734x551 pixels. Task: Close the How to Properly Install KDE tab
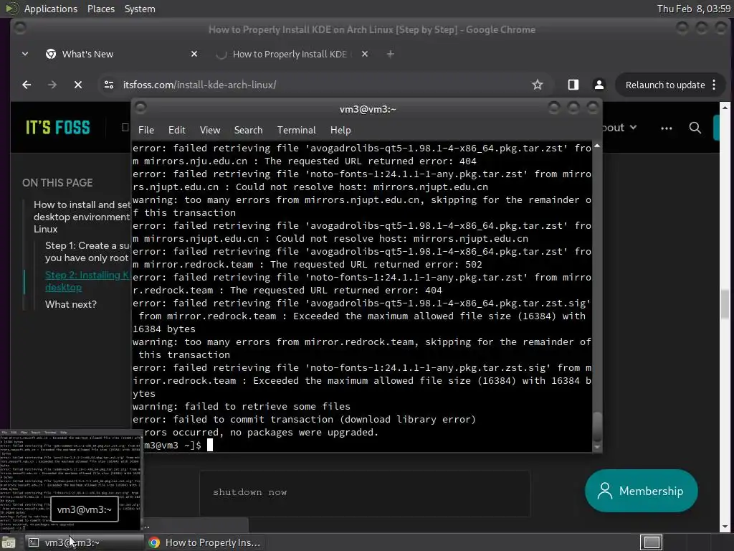point(365,55)
